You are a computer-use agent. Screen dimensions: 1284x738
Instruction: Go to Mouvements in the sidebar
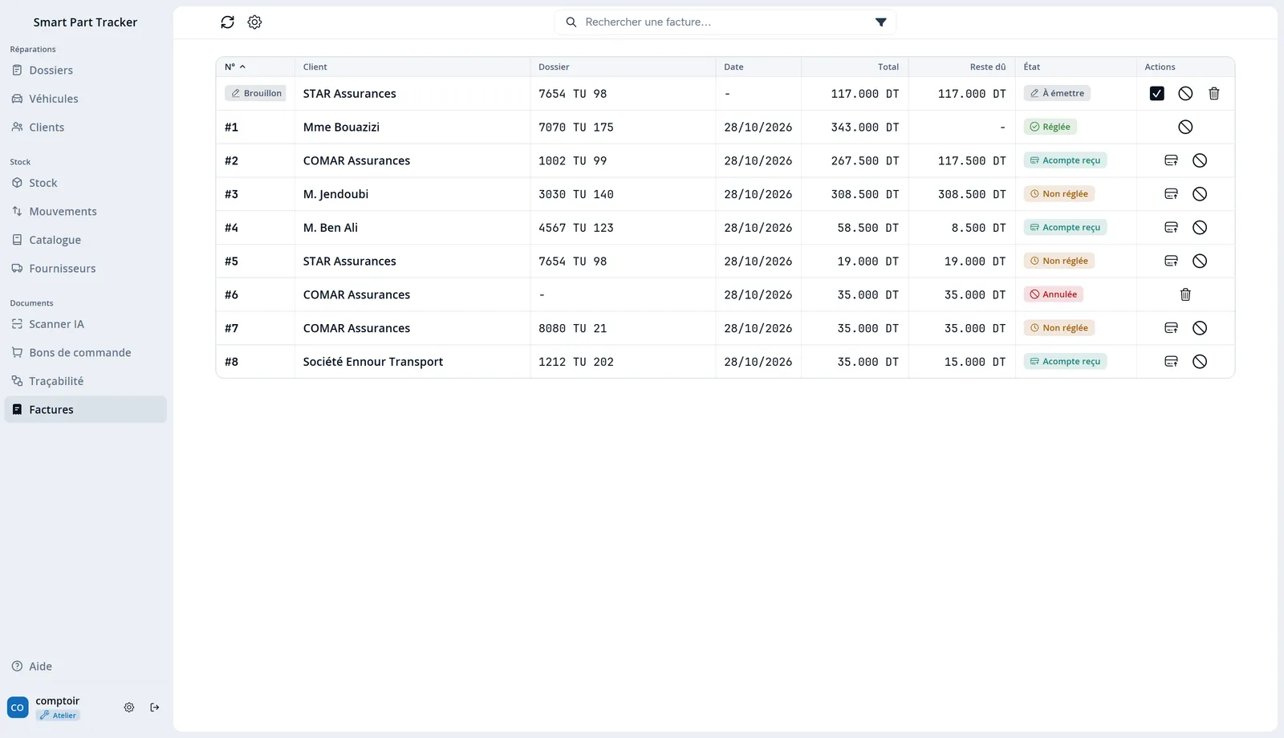click(86, 212)
